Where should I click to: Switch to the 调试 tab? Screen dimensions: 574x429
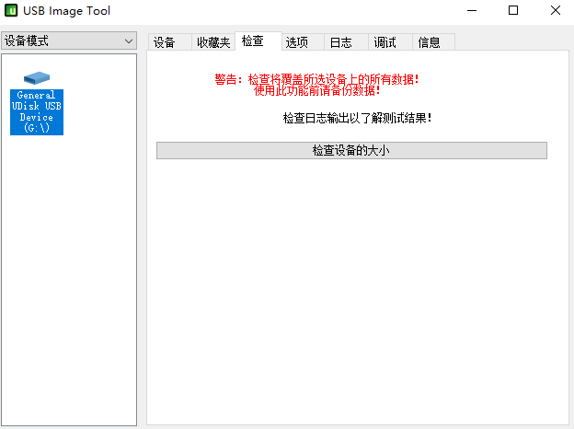pos(385,42)
